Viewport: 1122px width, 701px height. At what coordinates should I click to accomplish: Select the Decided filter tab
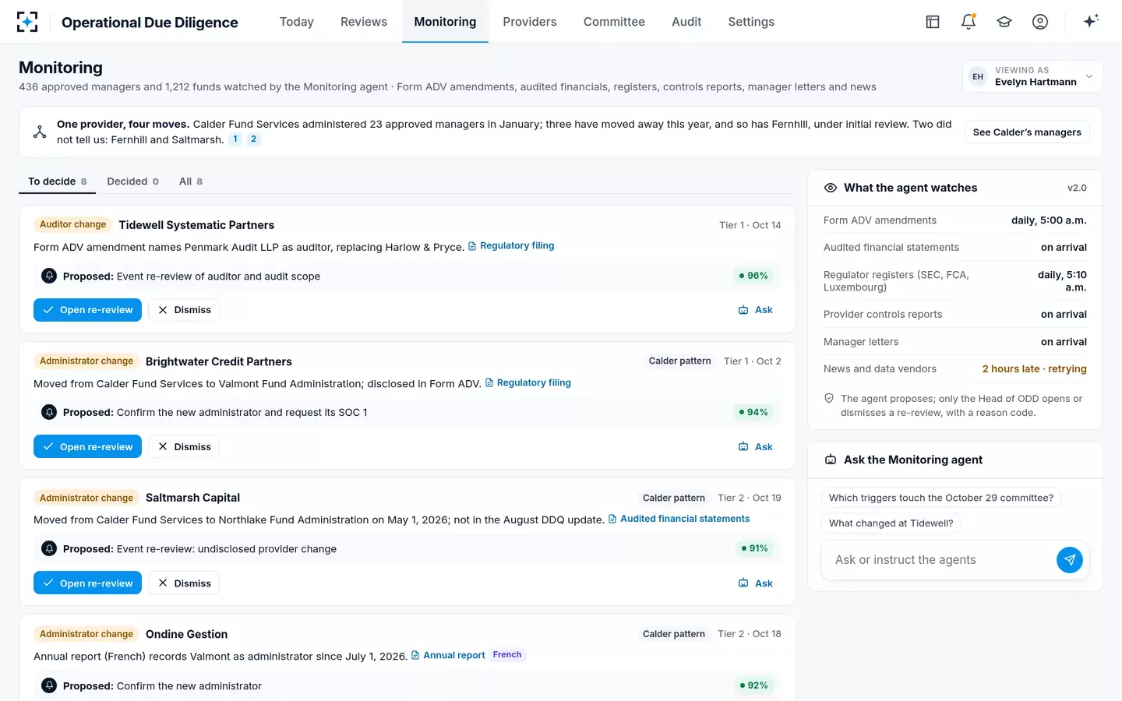pos(132,181)
